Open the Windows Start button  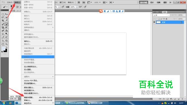pyautogui.click(x=3, y=103)
